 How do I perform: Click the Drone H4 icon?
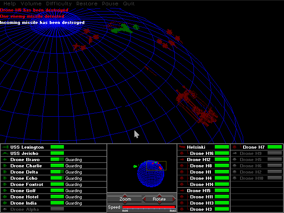click(x=182, y=178)
